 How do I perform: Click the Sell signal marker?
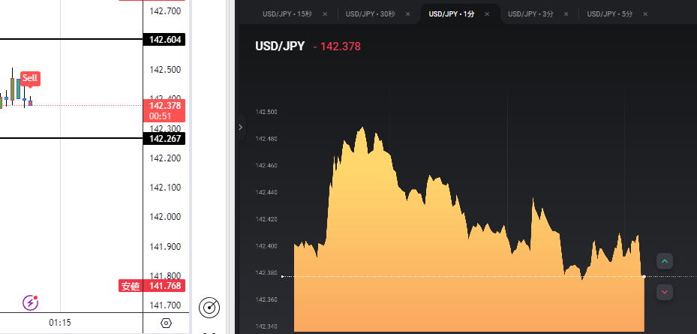(30, 78)
